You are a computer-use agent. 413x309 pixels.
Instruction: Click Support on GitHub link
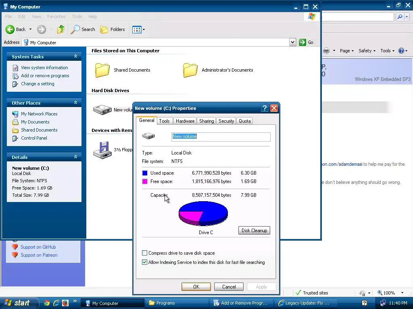(x=38, y=247)
